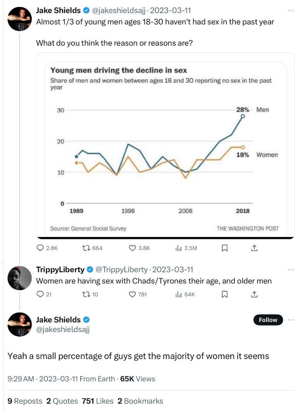View the 751 Likes list
Viewport: 295px width, 411px height.
pyautogui.click(x=98, y=401)
